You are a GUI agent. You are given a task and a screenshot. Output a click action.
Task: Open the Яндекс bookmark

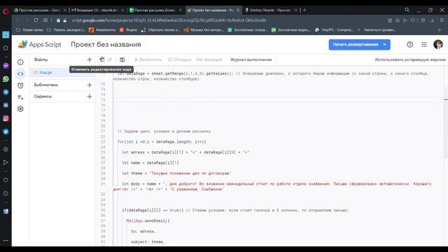click(x=129, y=29)
